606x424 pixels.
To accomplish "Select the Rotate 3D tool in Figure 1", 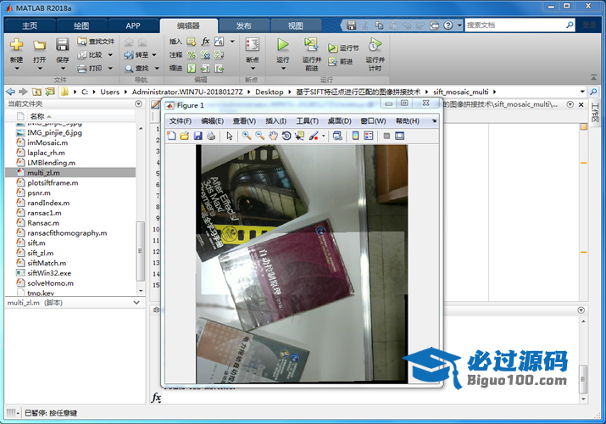I will (286, 136).
